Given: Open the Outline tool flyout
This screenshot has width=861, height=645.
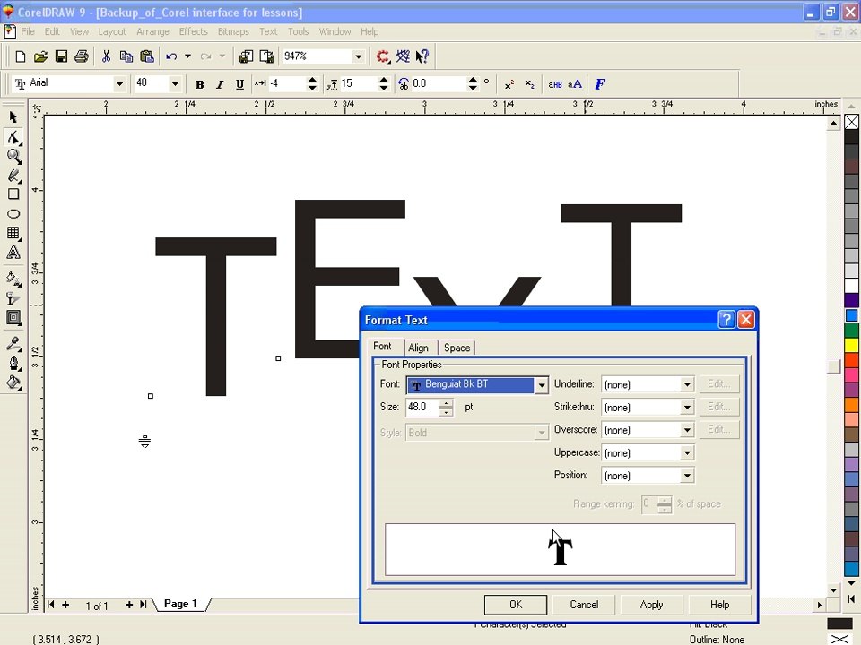Looking at the screenshot, I should pos(13,363).
